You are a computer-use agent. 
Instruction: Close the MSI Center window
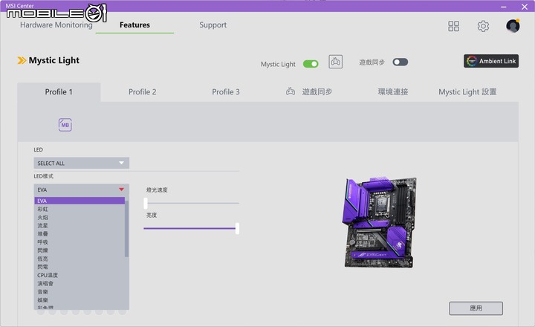pyautogui.click(x=525, y=7)
